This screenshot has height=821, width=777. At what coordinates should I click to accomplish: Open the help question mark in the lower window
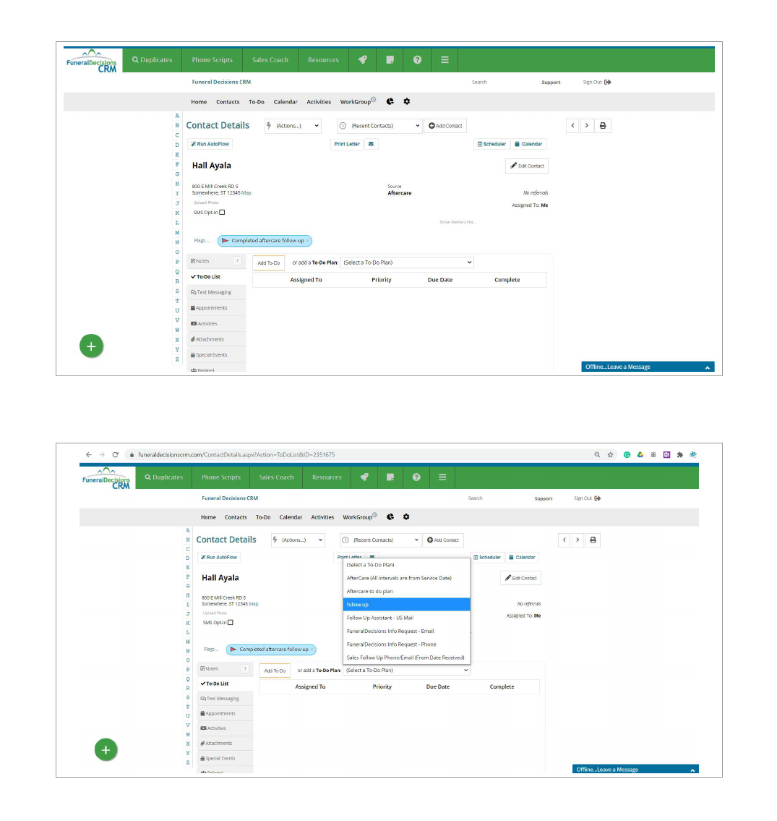click(x=416, y=477)
